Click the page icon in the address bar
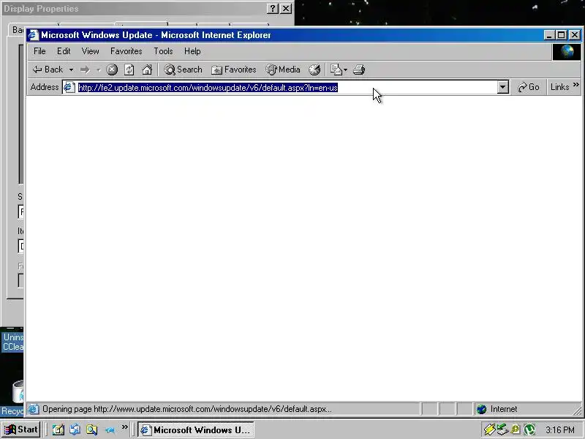Image resolution: width=585 pixels, height=439 pixels. (x=69, y=87)
